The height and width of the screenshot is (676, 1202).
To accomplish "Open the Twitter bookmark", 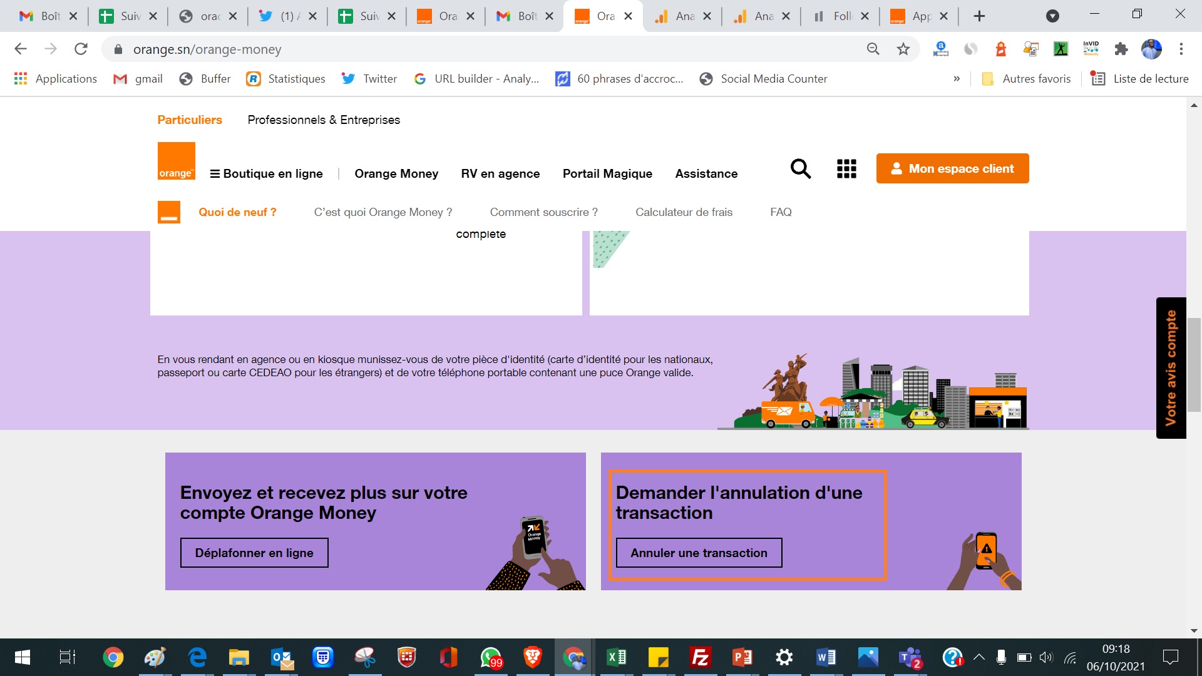I will (369, 79).
